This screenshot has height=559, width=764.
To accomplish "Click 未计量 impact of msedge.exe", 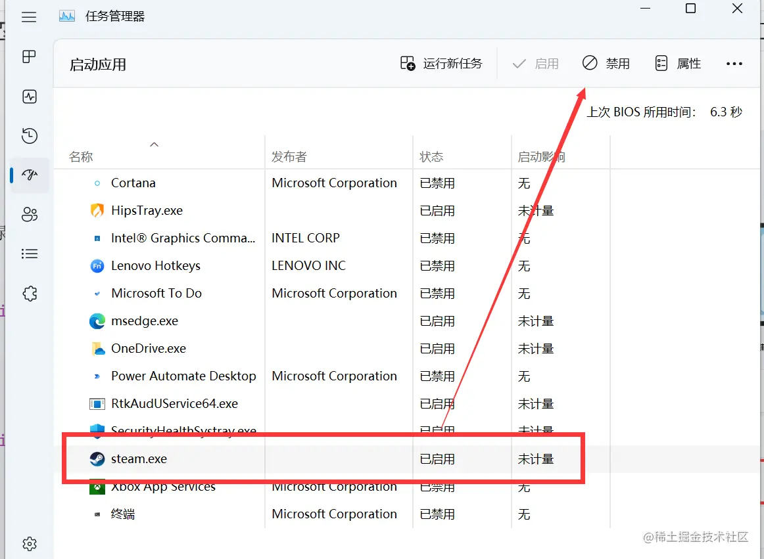I will (x=535, y=321).
